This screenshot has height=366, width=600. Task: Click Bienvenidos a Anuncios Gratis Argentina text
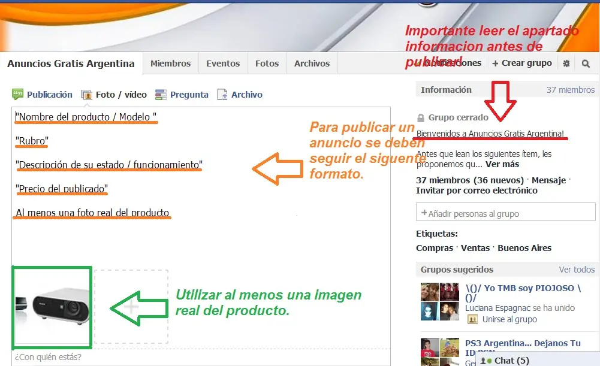pos(490,134)
